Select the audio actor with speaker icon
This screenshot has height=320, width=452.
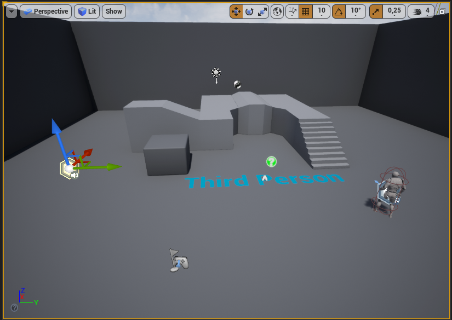click(69, 170)
